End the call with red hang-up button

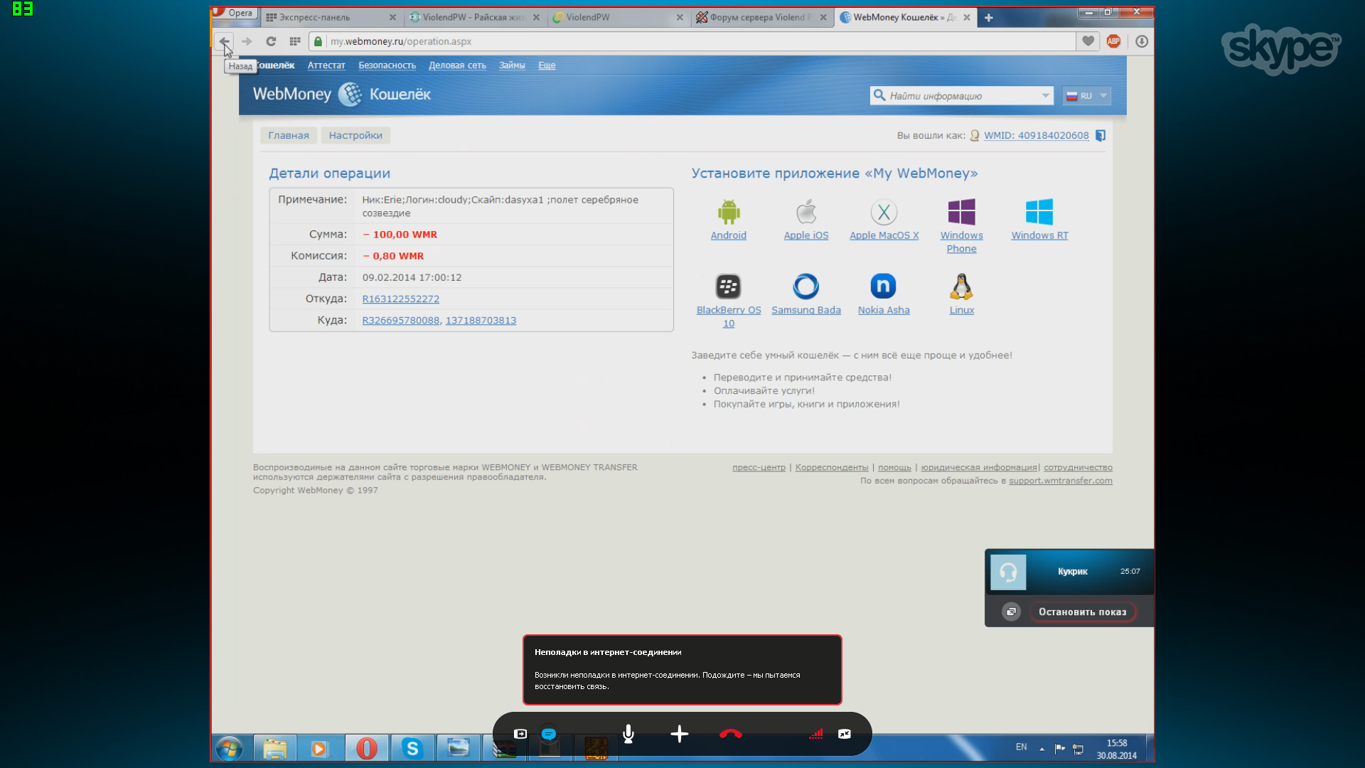click(731, 734)
